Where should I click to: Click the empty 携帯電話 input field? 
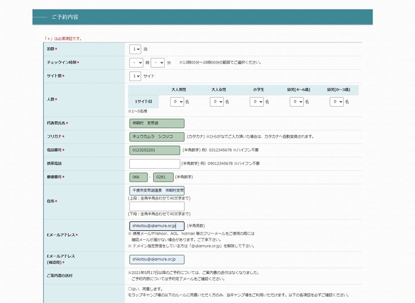pos(155,163)
